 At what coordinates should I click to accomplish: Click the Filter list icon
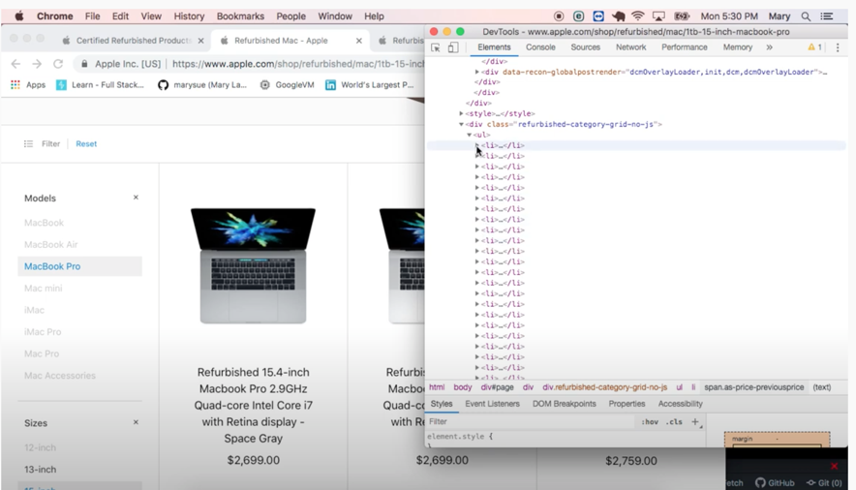28,143
